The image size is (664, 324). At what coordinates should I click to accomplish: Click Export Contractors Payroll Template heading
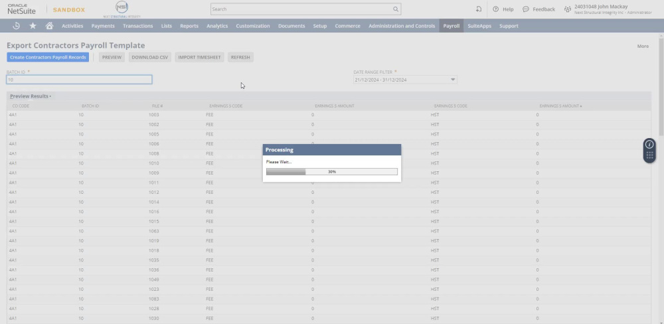pos(76,45)
